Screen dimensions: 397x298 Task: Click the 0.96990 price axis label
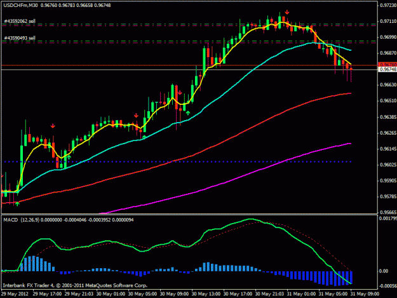coord(388,37)
